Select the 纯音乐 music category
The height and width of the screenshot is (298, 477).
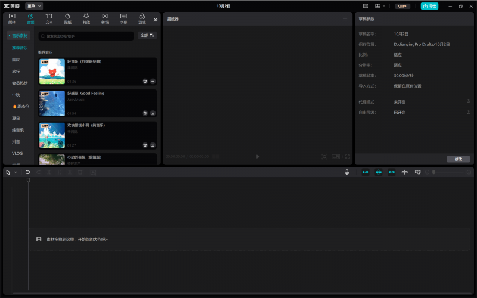coord(18,130)
